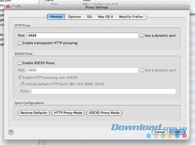Apply HTTP Proxy Mode quick configuration
The width and height of the screenshot is (195, 145).
coord(68,113)
